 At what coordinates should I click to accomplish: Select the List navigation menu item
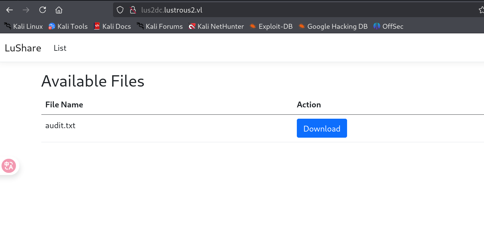[x=60, y=48]
